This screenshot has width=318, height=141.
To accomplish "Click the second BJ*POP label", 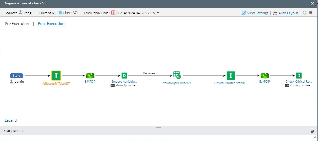I will coord(265,82).
